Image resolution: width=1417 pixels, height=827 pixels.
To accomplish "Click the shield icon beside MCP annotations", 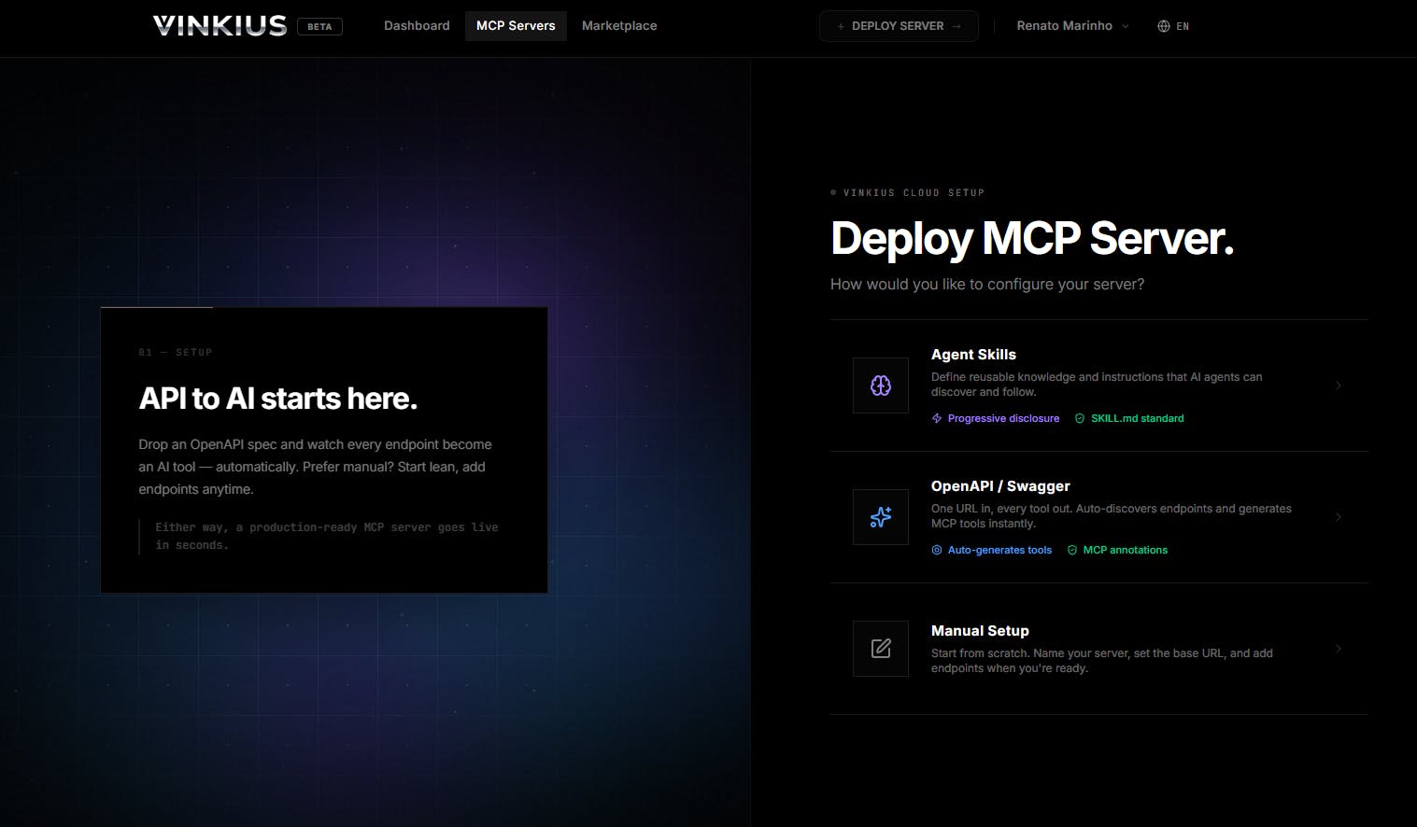I will pos(1072,550).
